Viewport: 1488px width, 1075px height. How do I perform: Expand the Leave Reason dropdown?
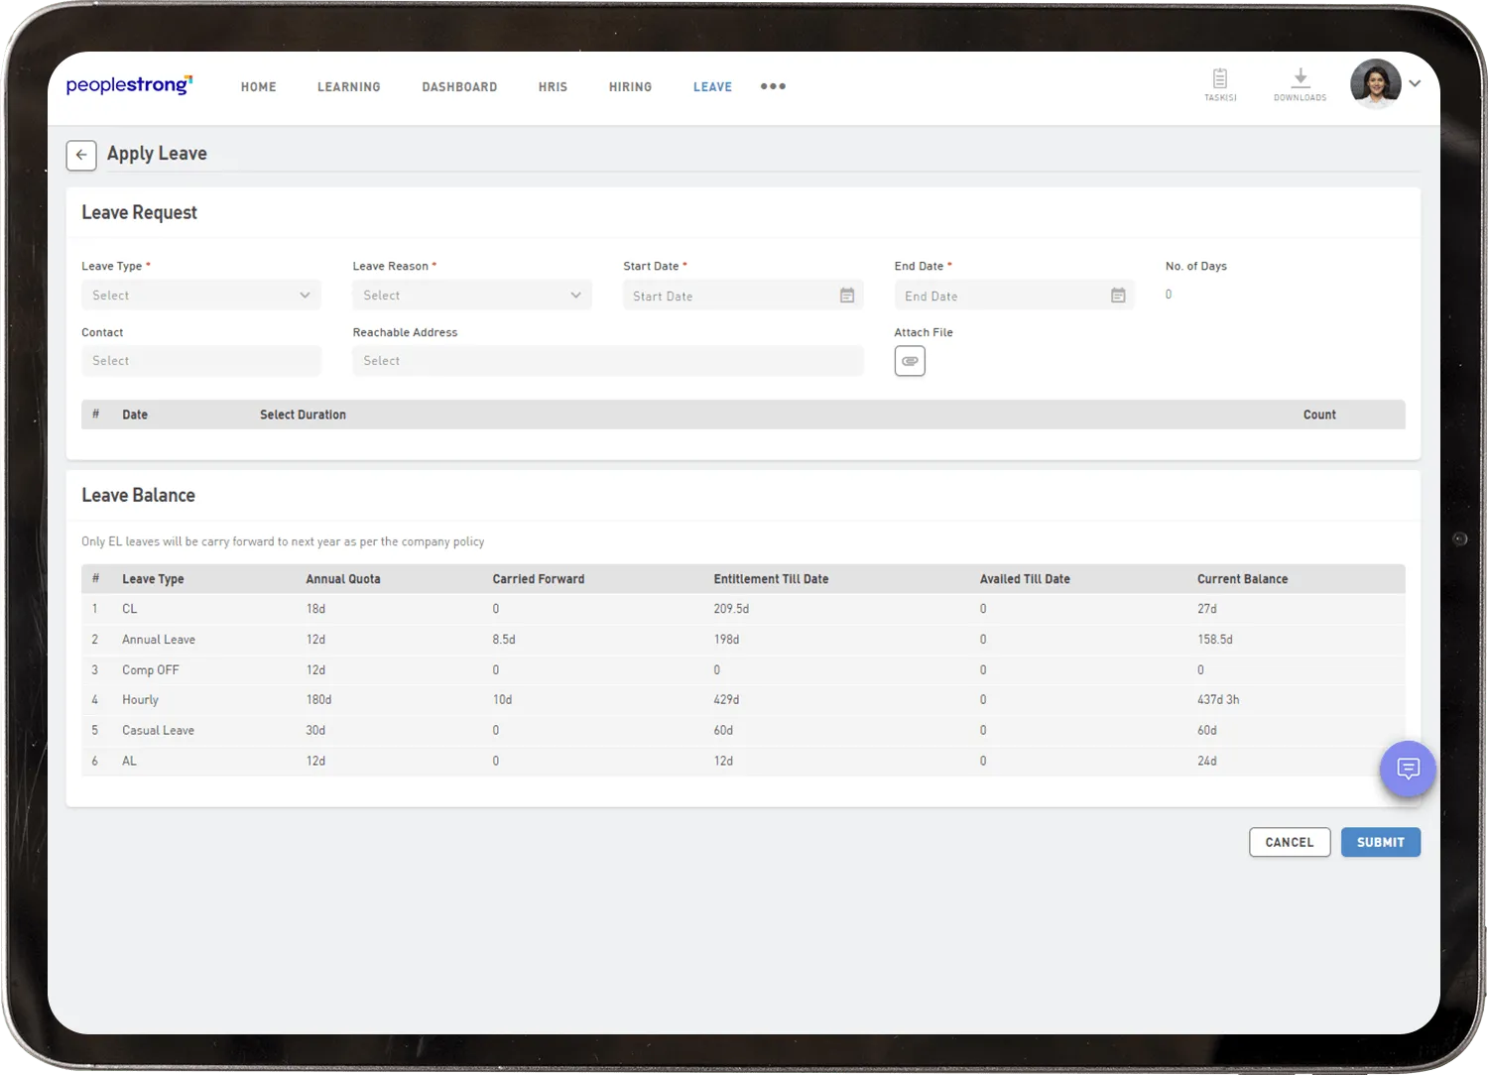pos(471,296)
